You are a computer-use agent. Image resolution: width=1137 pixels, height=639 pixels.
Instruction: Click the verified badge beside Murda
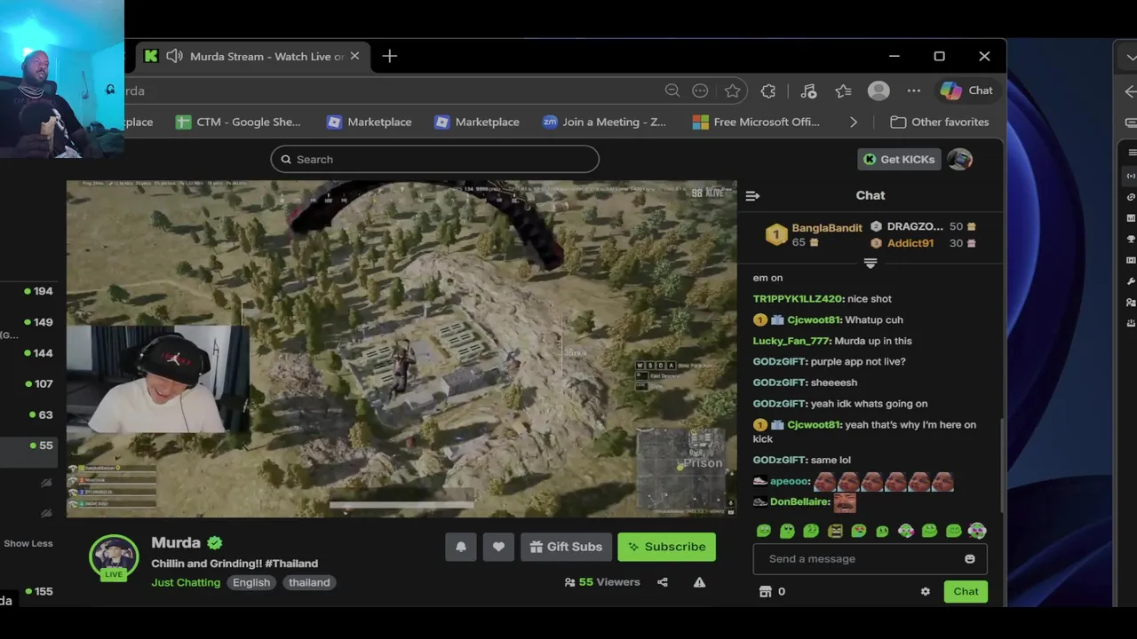pyautogui.click(x=214, y=542)
